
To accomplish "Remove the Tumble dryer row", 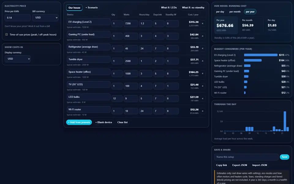I will click(202, 61).
